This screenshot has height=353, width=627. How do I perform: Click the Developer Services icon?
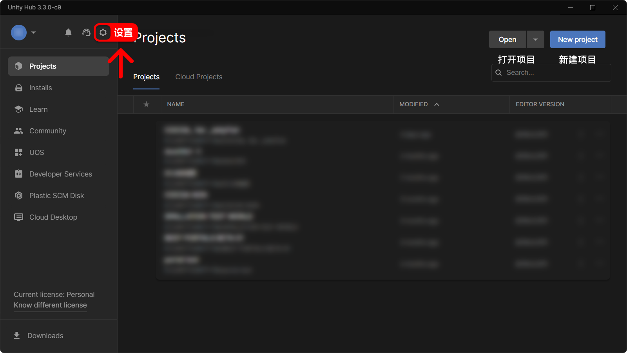18,174
